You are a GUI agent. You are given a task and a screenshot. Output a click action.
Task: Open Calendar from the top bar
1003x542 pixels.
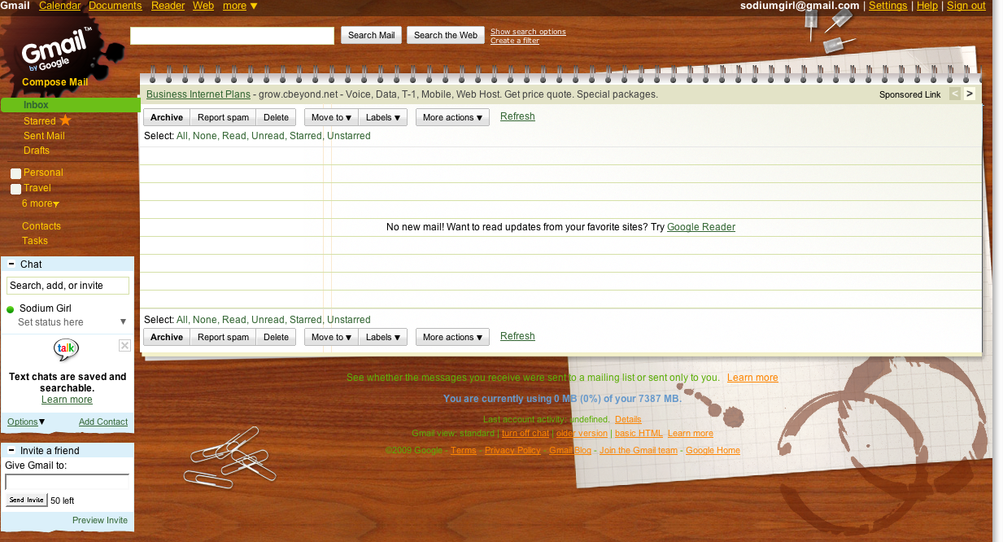click(60, 6)
